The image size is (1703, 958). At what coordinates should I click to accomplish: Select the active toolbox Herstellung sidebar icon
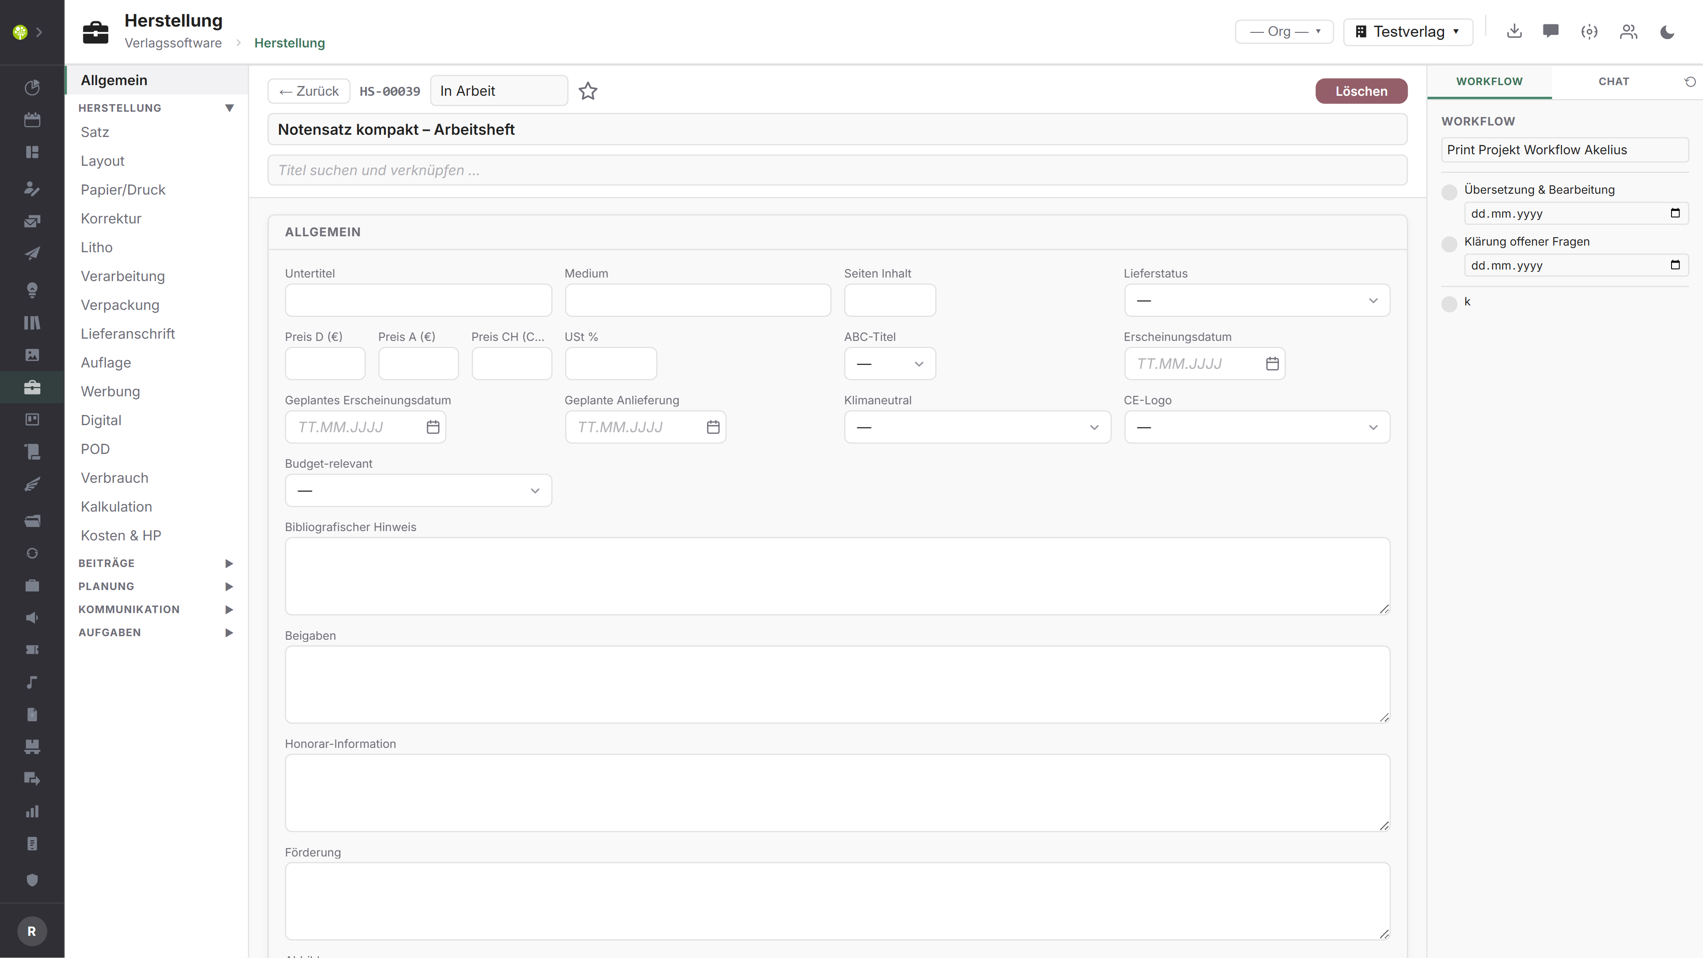coord(32,387)
